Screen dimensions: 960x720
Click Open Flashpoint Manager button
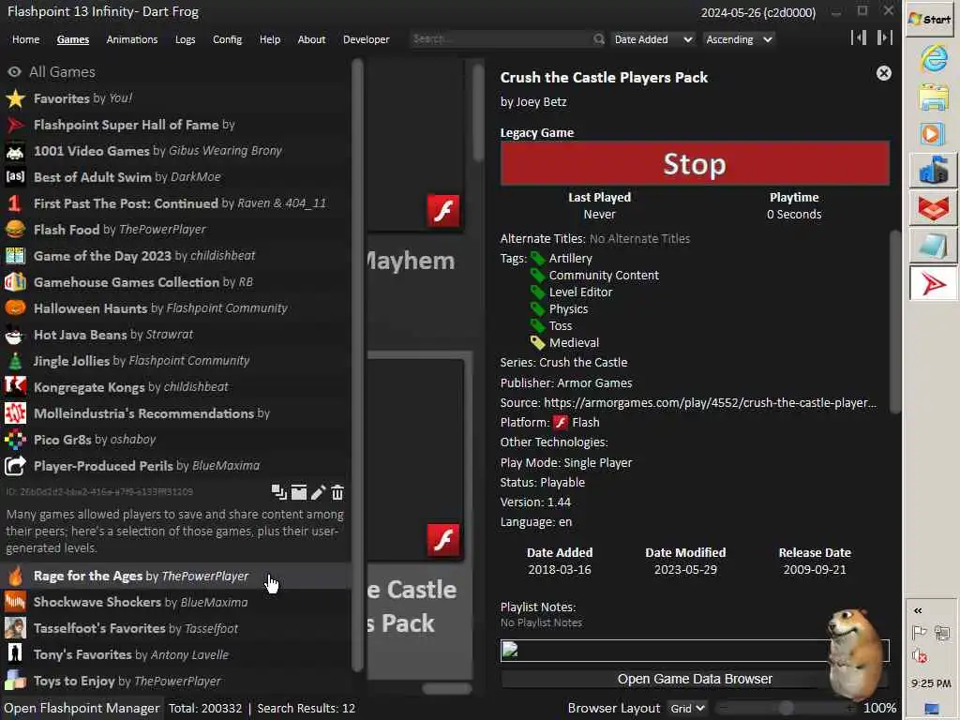(x=82, y=709)
